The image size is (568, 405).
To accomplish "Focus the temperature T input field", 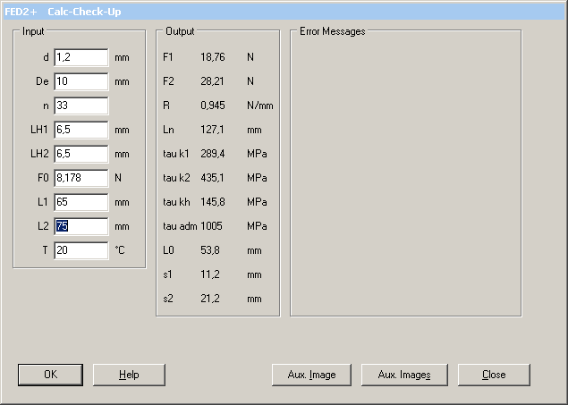I will pos(81,250).
